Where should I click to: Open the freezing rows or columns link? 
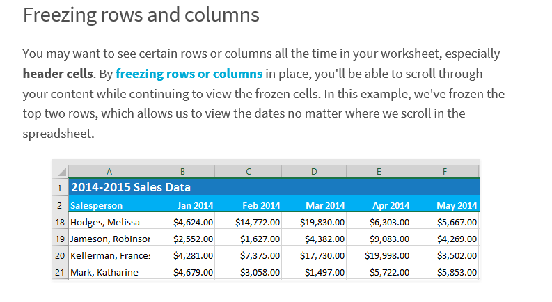point(189,74)
